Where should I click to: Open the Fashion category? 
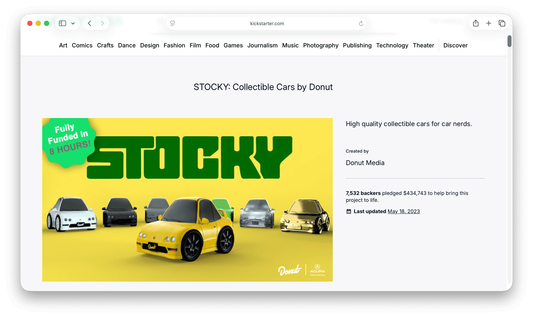click(174, 45)
